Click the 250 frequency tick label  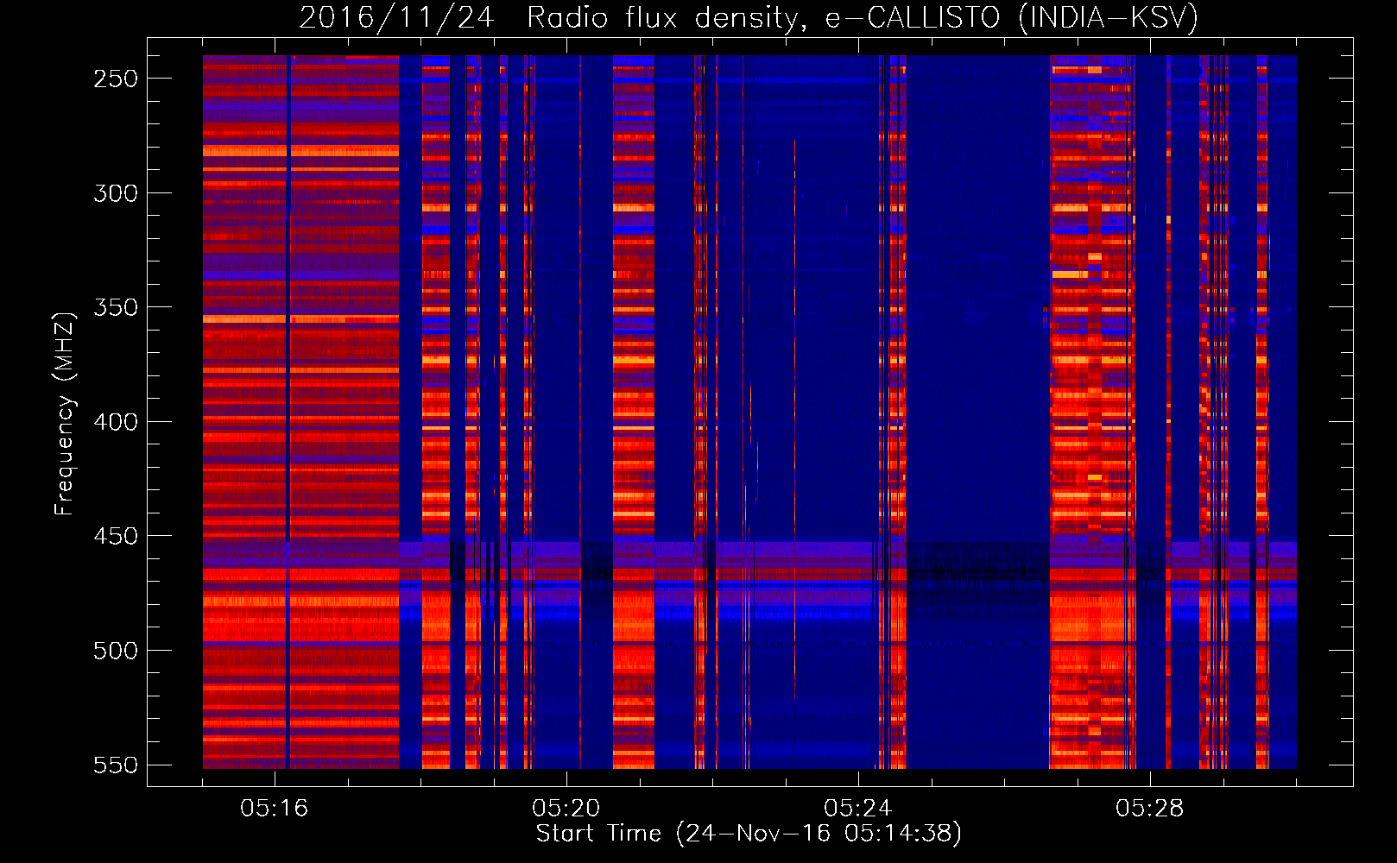click(x=116, y=79)
